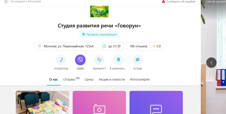
Task: Open the classroom books photo thumbnail
Action: point(42,103)
